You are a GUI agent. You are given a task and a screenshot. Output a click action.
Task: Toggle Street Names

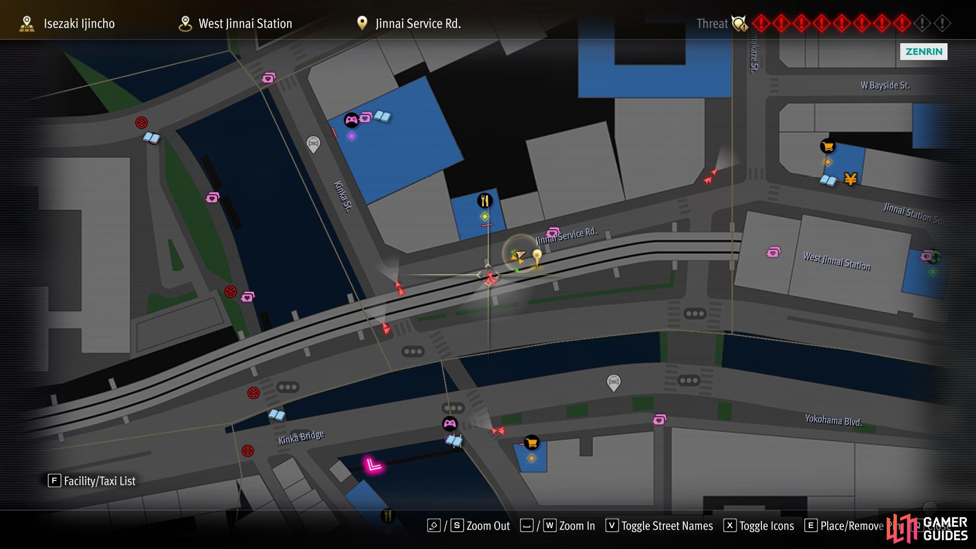coord(659,526)
